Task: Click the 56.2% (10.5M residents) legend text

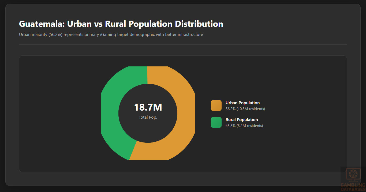Action: click(x=245, y=109)
